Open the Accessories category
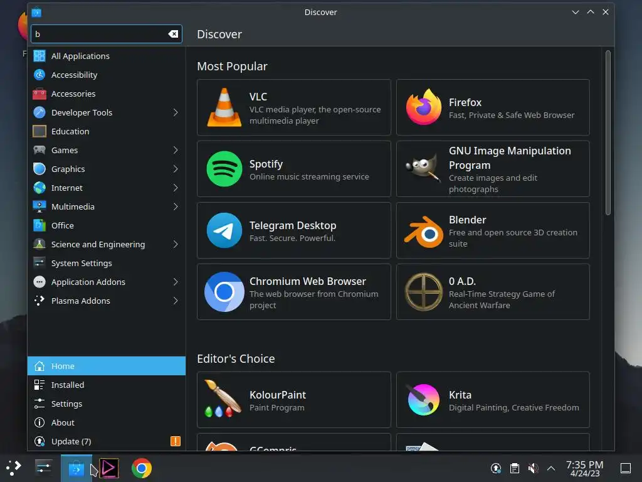Viewport: 642px width, 482px height. (x=107, y=94)
